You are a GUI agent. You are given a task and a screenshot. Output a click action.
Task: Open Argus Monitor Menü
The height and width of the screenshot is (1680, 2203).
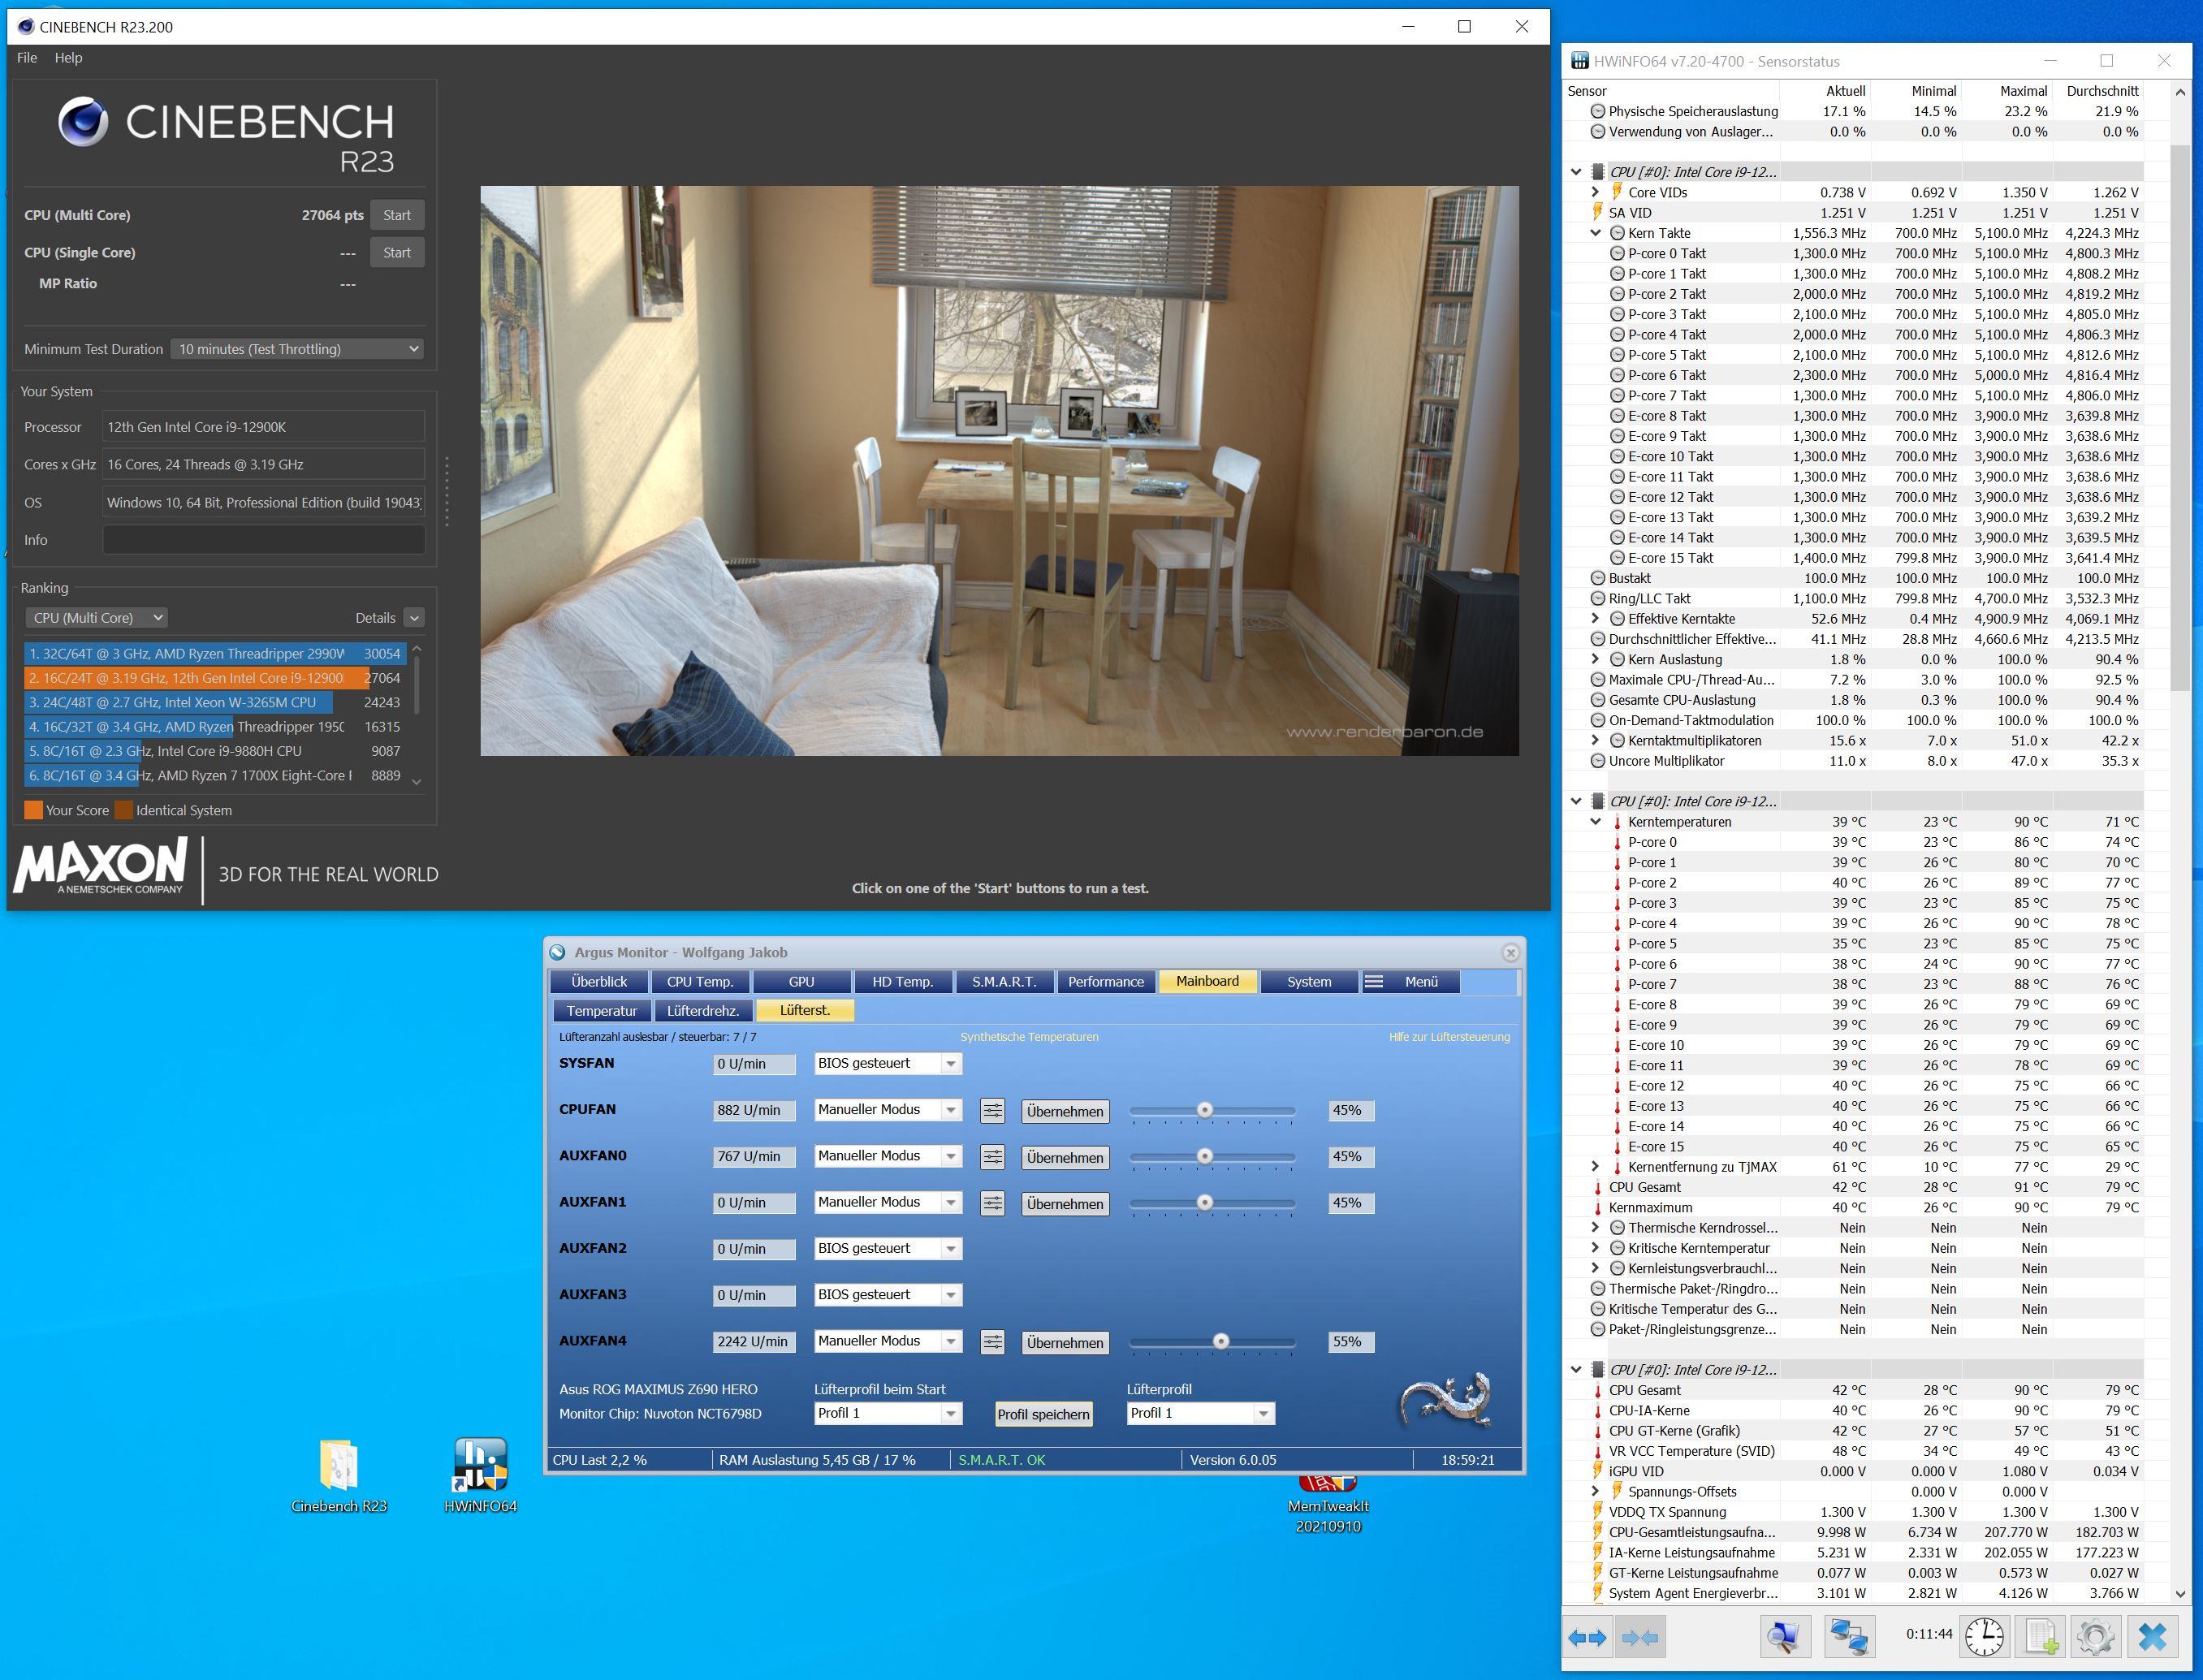click(1410, 982)
